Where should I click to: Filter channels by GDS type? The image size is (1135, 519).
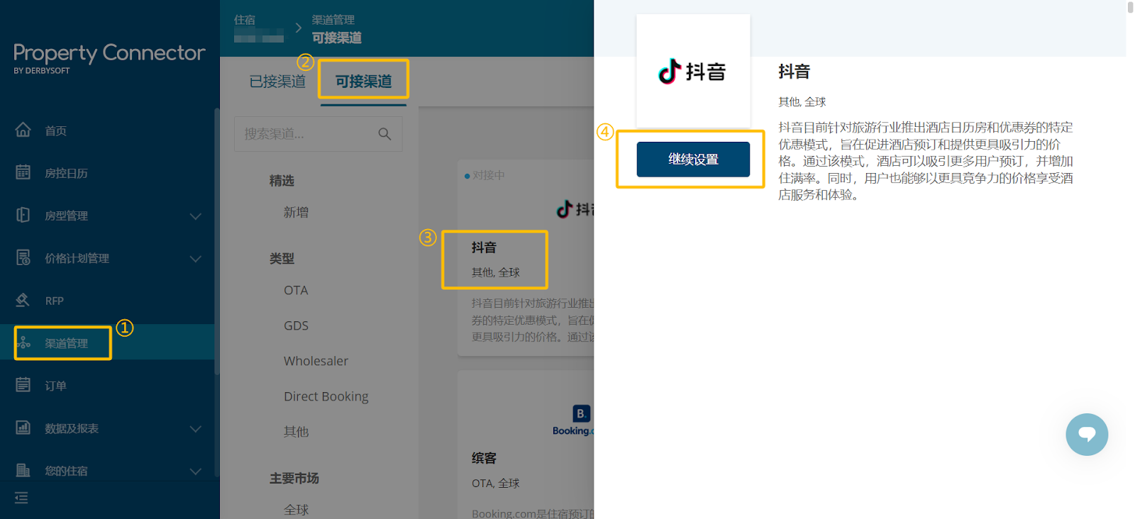tap(296, 325)
